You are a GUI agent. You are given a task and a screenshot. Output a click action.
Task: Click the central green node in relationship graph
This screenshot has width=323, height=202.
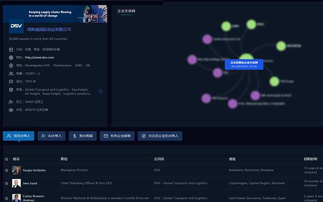(x=246, y=56)
